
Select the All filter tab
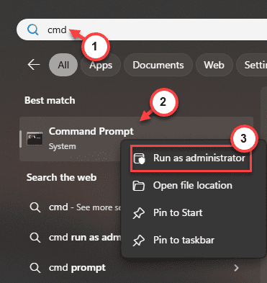(63, 65)
